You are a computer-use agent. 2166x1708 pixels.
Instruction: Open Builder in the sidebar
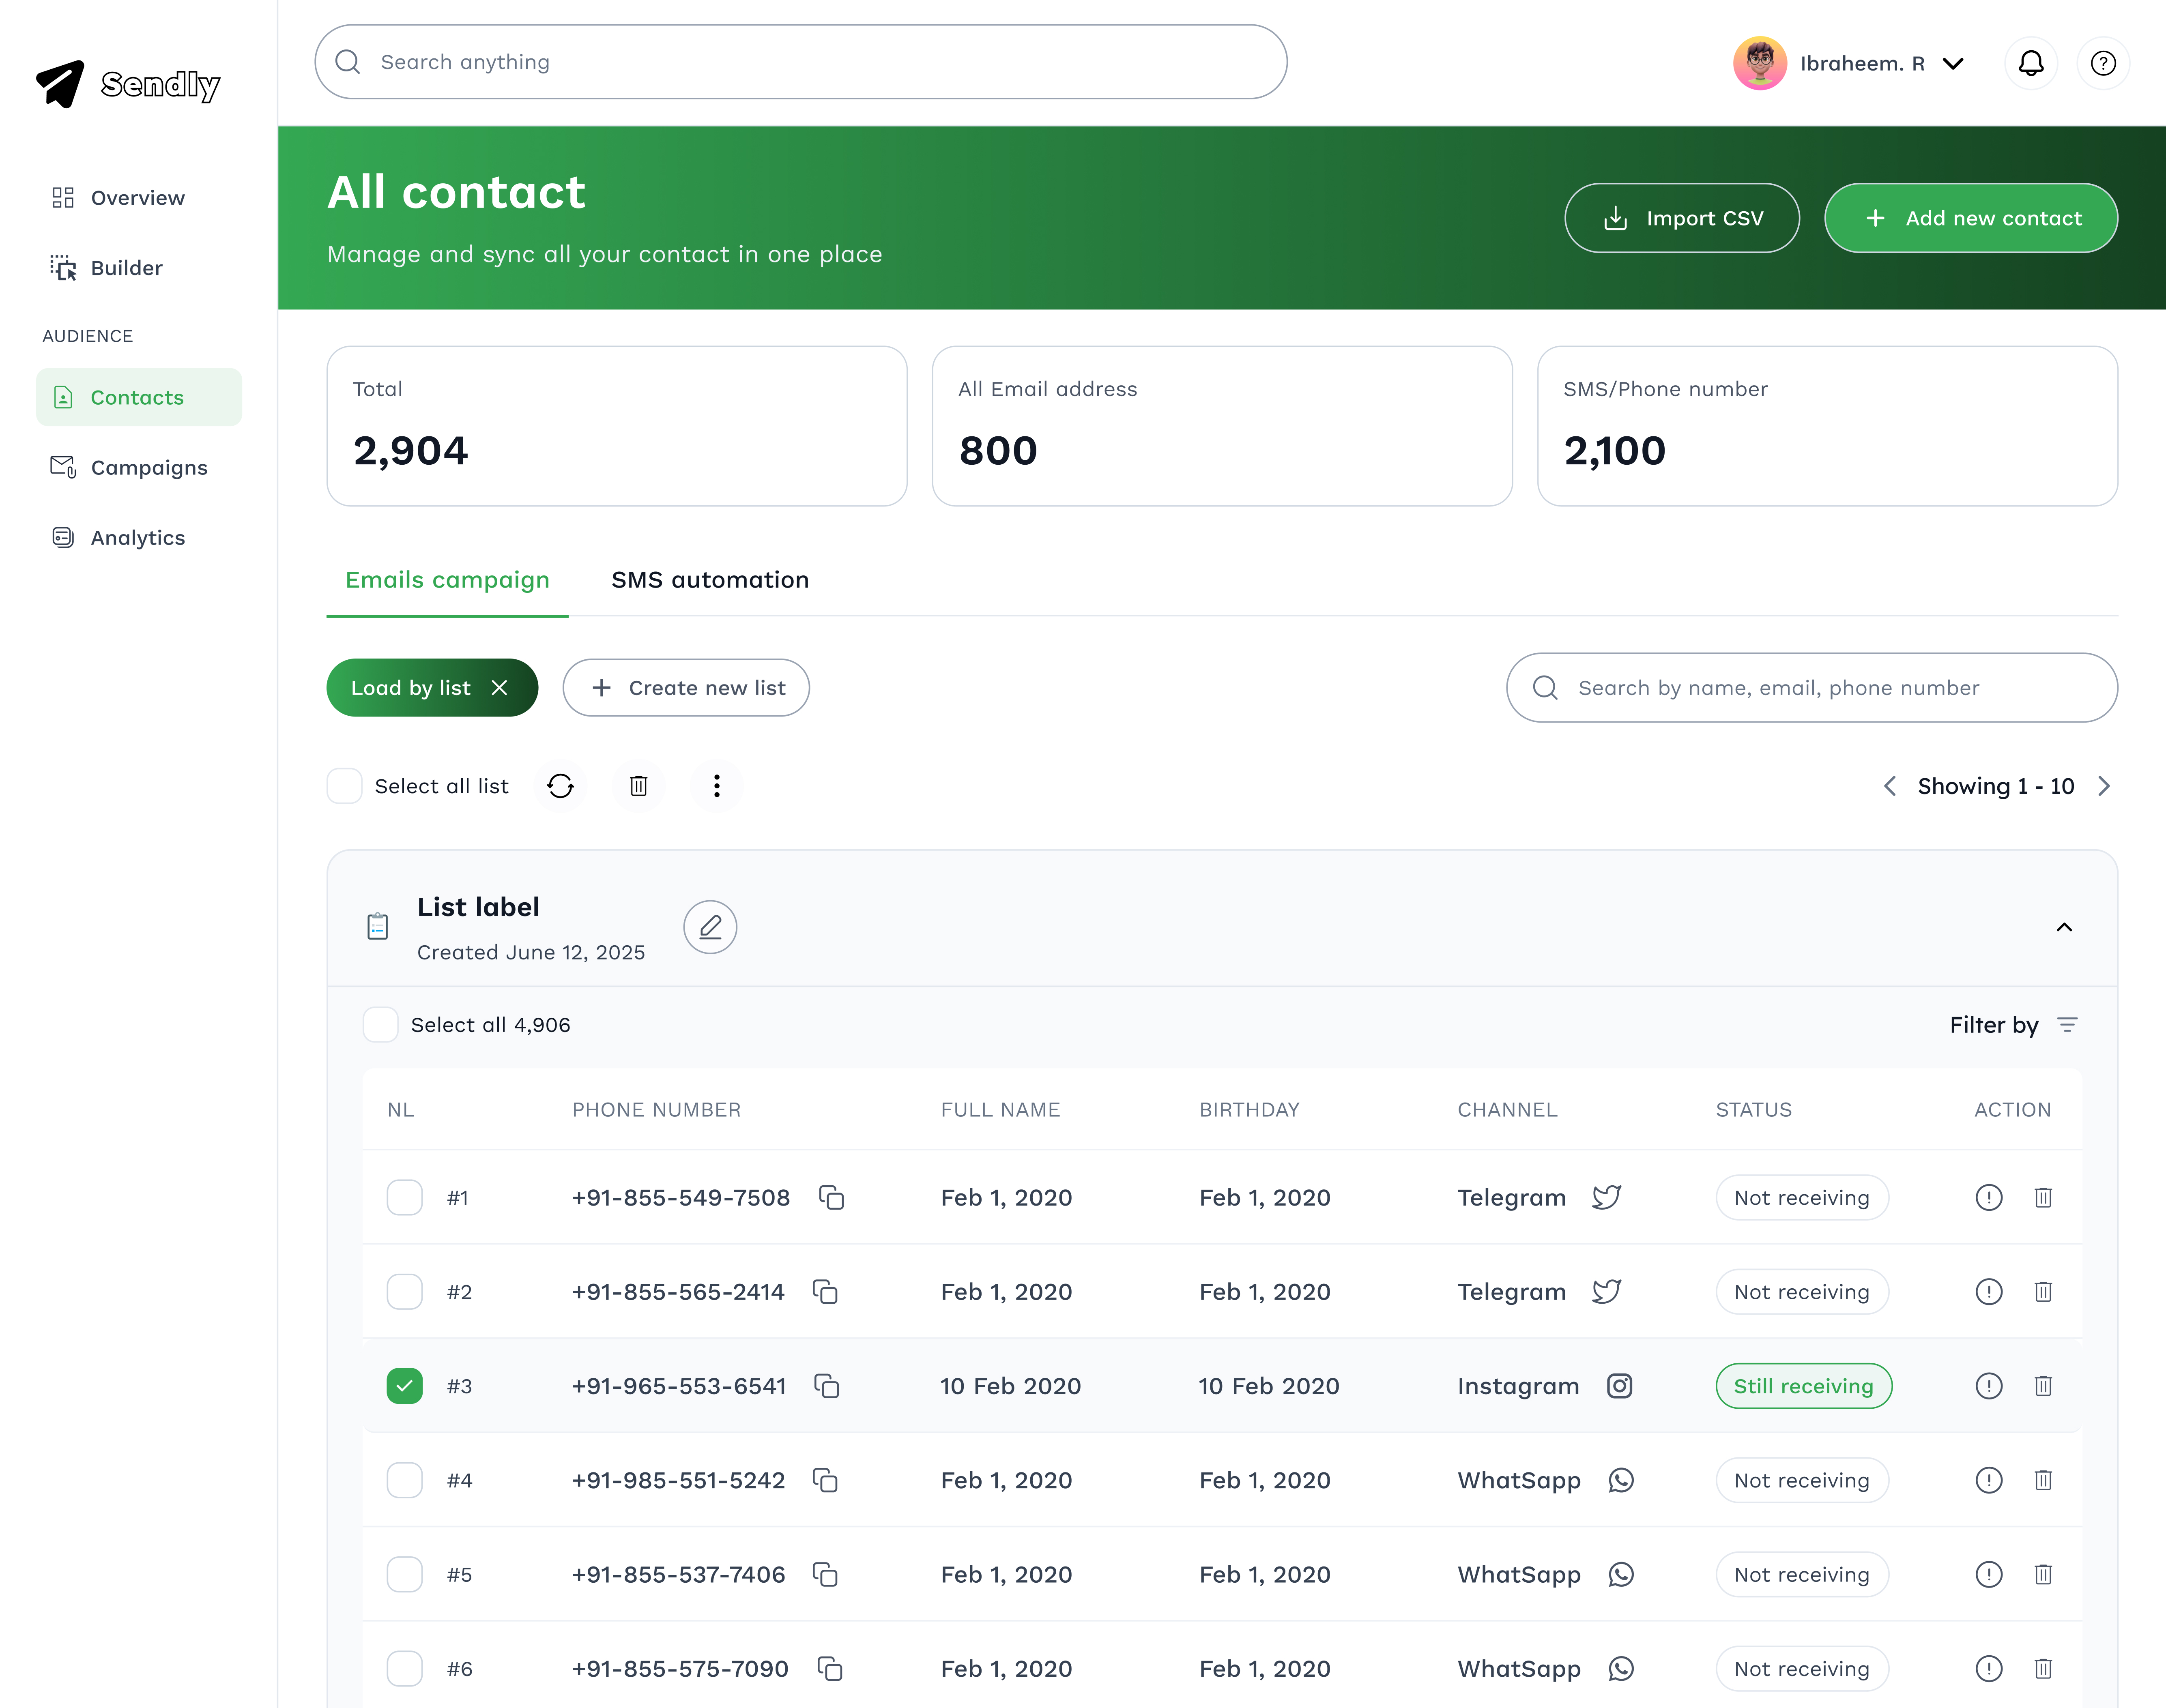[139, 268]
